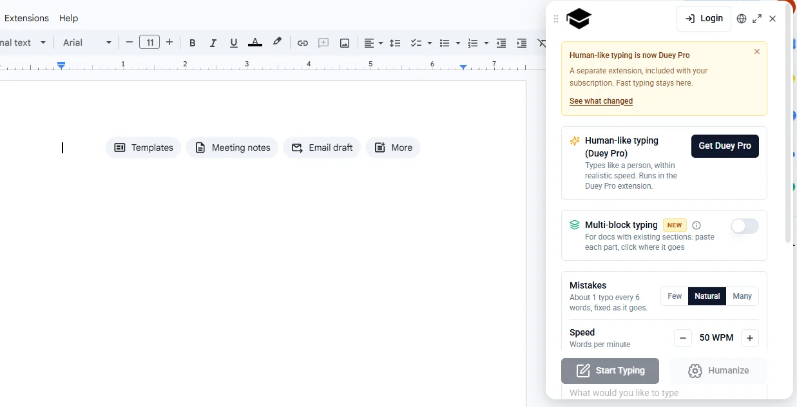This screenshot has width=797, height=407.
Task: Expand the checklist options arrow
Action: pos(430,43)
